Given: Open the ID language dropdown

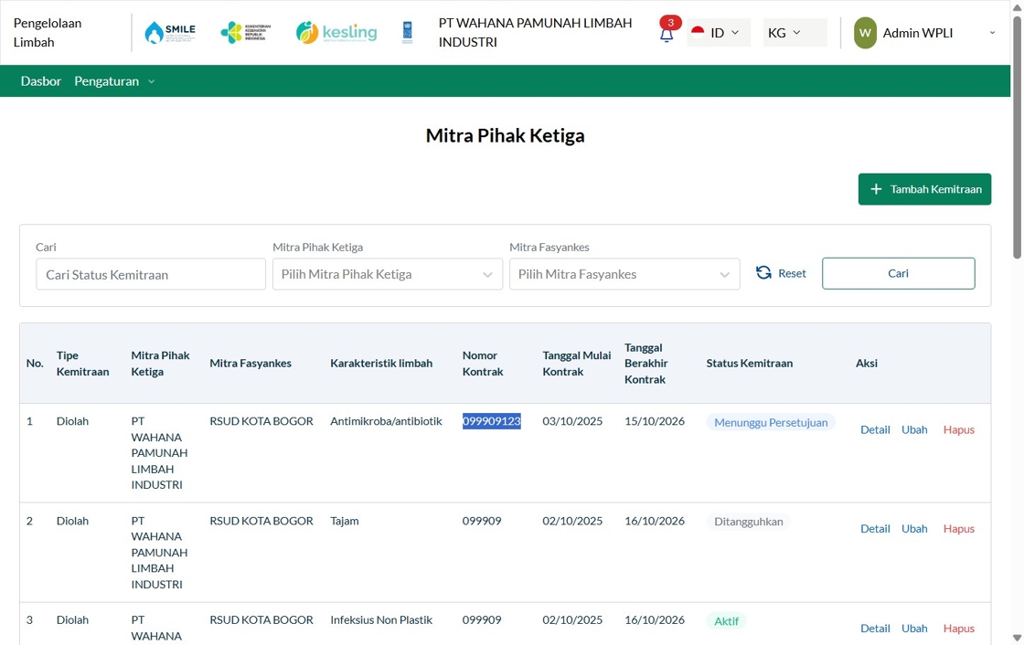Looking at the screenshot, I should (x=719, y=33).
